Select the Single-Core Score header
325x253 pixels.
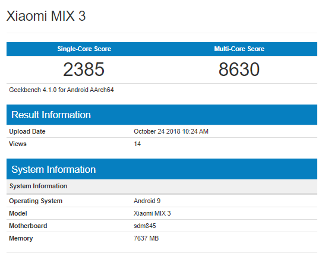point(84,49)
